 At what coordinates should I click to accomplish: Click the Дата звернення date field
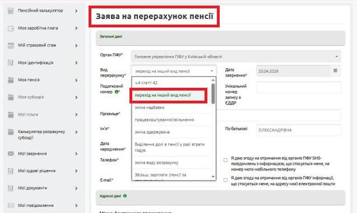pyautogui.click(x=293, y=71)
